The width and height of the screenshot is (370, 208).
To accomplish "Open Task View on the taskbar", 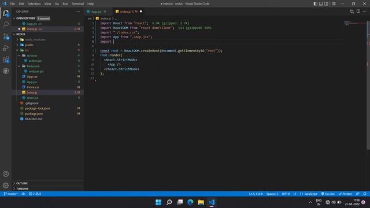I will [180, 202].
